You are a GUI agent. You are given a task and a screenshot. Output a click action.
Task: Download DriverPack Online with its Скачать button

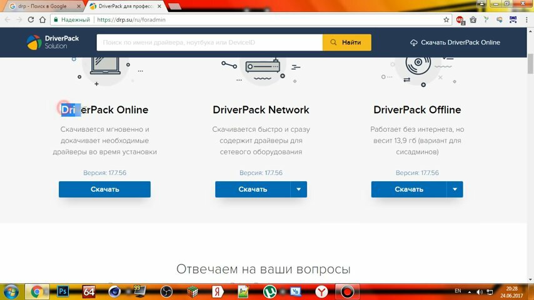[104, 189]
